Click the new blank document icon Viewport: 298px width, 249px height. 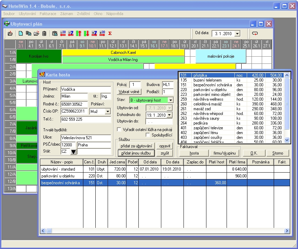tap(21, 33)
